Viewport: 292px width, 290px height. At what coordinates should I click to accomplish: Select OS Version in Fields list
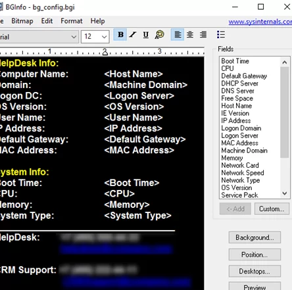point(237,187)
